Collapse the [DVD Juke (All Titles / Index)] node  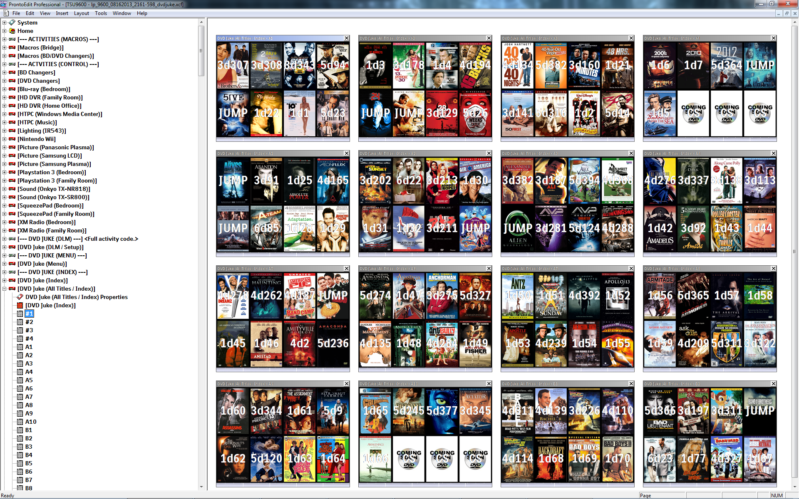[4, 289]
